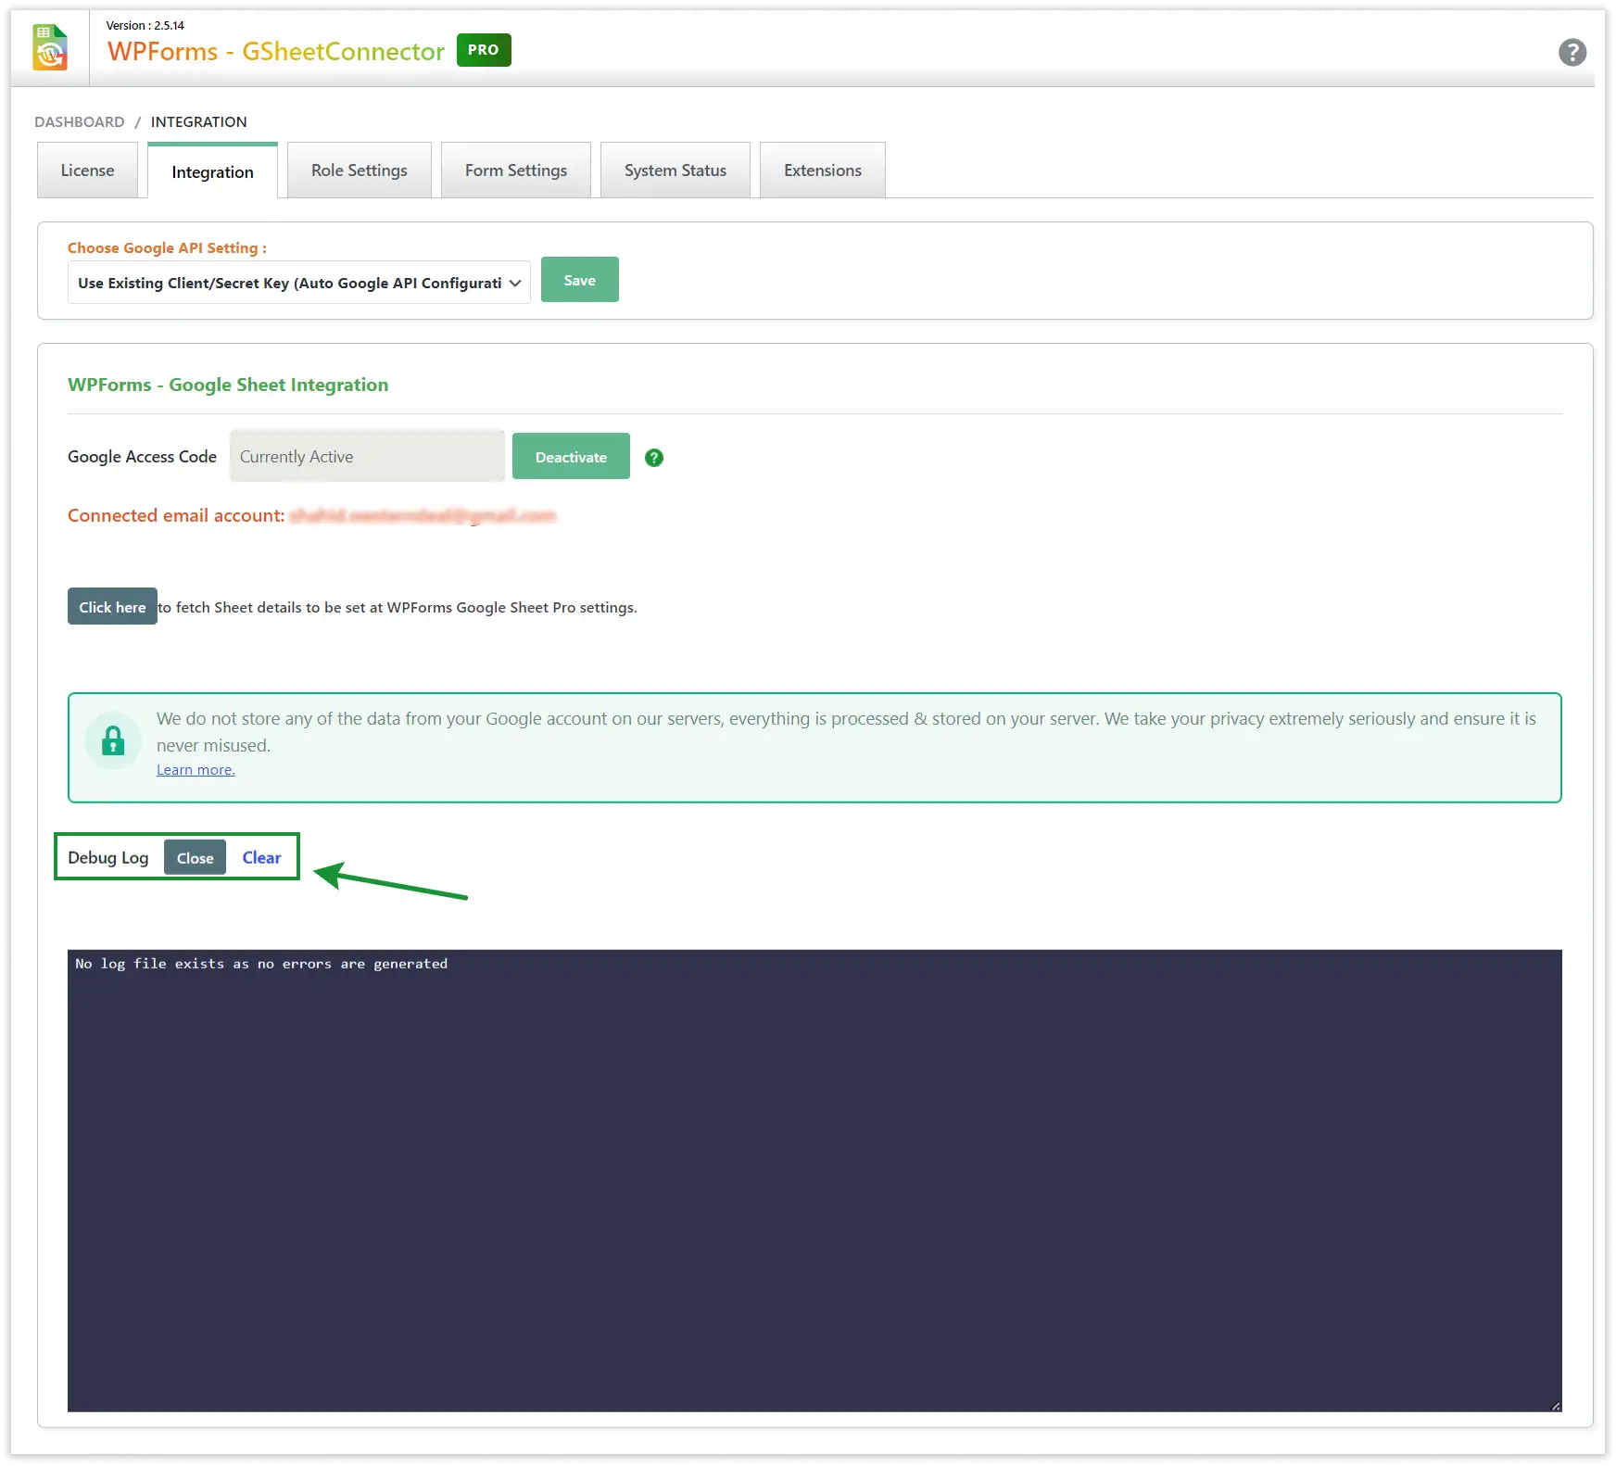The width and height of the screenshot is (1616, 1466).
Task: Deactivate the Google Access Code
Action: click(x=570, y=456)
